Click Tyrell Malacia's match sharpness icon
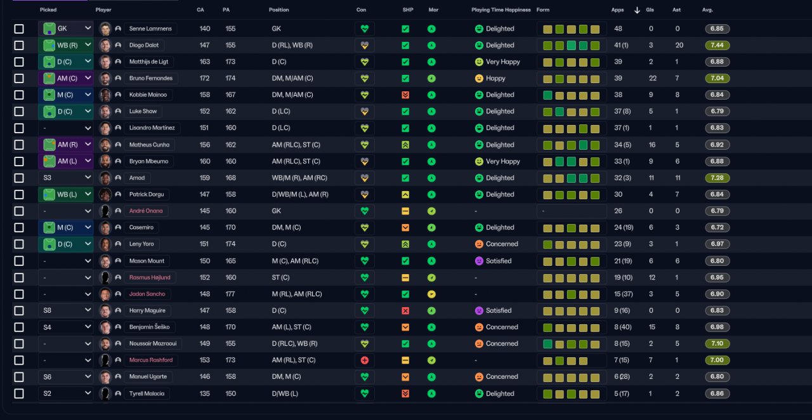This screenshot has width=812, height=420. point(405,393)
